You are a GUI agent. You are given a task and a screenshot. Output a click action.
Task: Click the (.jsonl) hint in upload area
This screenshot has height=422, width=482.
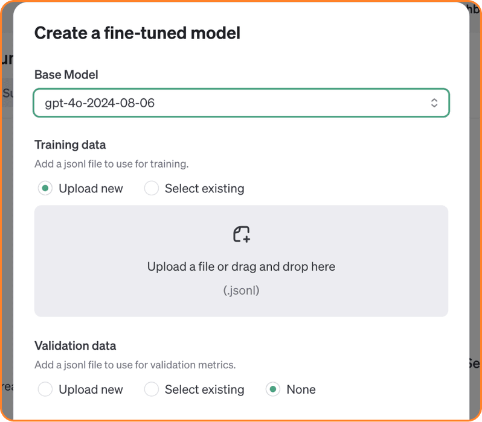point(241,291)
